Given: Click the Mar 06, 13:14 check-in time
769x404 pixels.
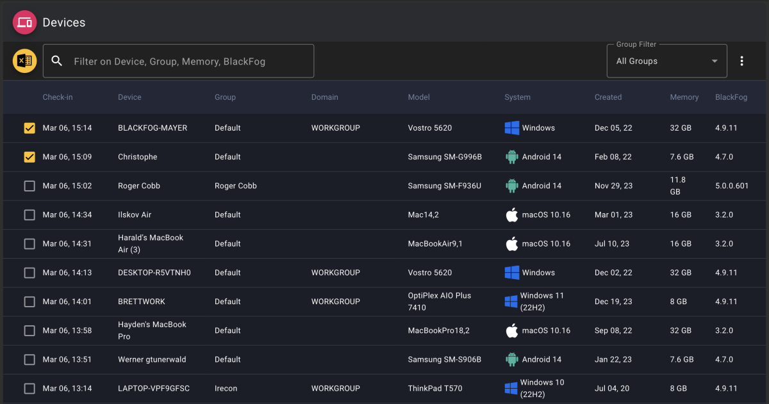Looking at the screenshot, I should [67, 388].
